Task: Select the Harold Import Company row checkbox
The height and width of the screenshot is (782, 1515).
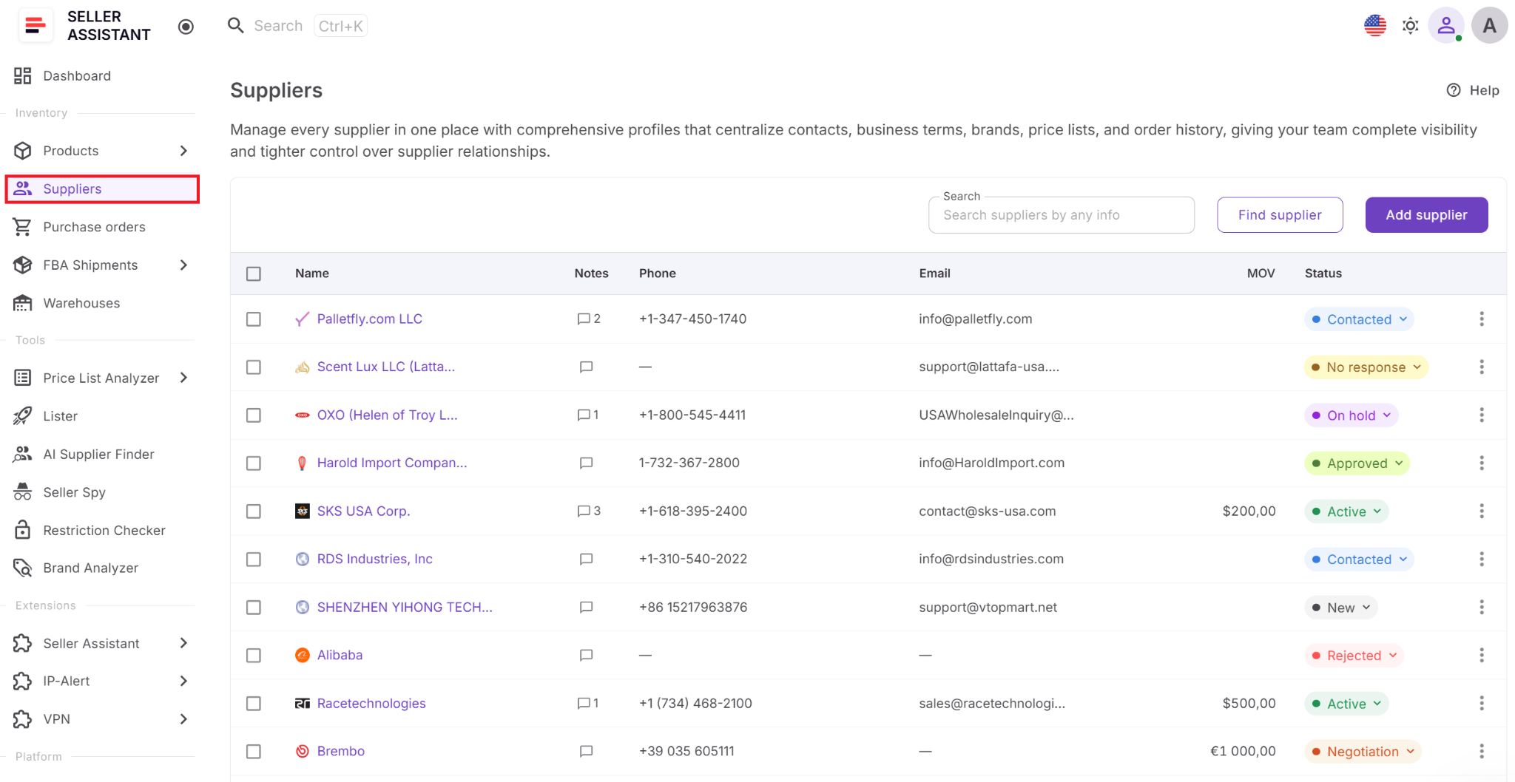Action: coord(254,463)
